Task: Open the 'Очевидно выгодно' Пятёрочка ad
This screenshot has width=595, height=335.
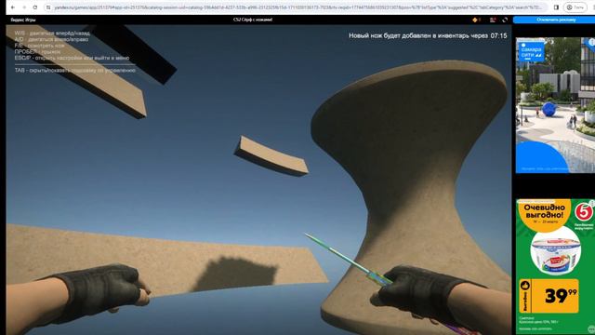Action: [555, 267]
